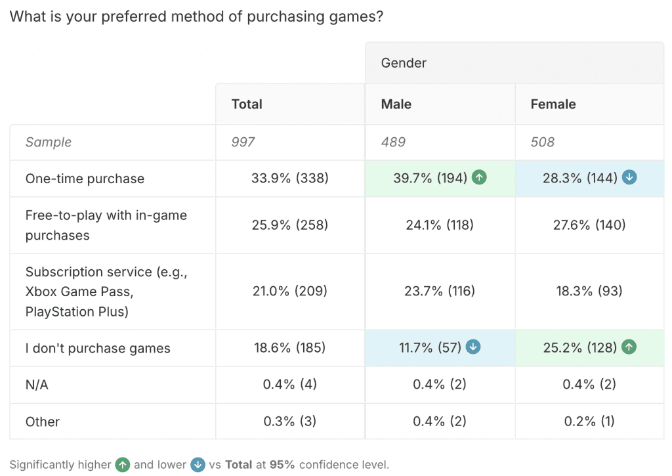
Task: Click the survey question title text
Action: pyautogui.click(x=197, y=16)
